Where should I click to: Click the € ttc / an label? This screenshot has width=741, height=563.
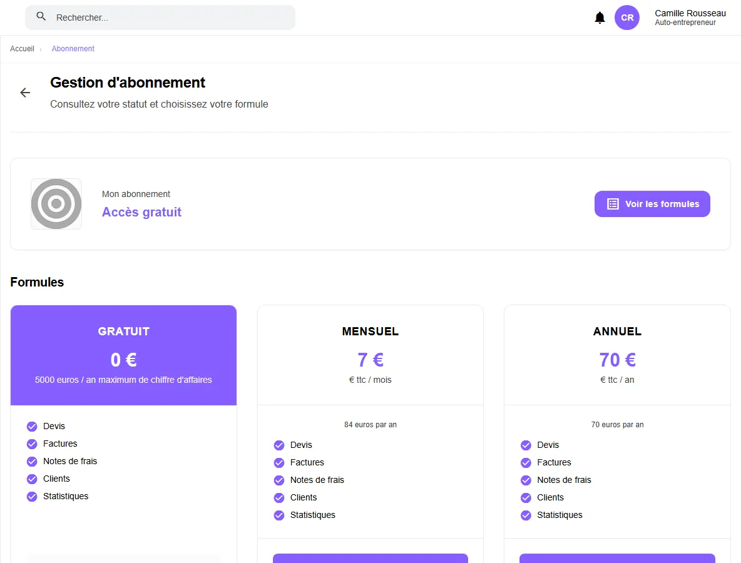coord(617,380)
